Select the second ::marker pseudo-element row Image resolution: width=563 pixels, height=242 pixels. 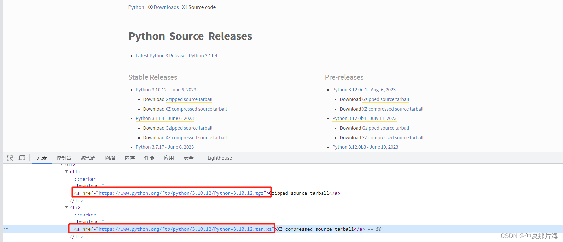[85, 215]
